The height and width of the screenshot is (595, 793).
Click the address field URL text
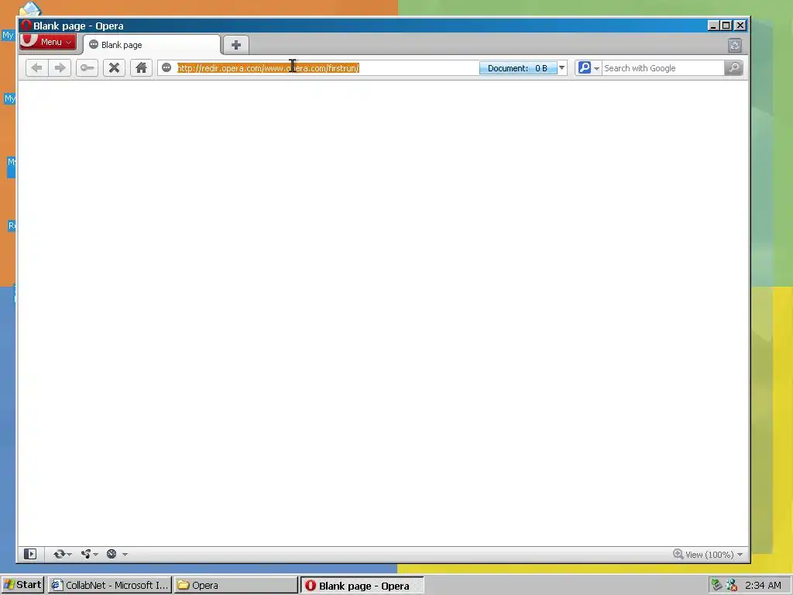[268, 68]
